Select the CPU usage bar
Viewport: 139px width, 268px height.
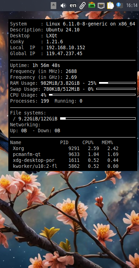coord(92,95)
